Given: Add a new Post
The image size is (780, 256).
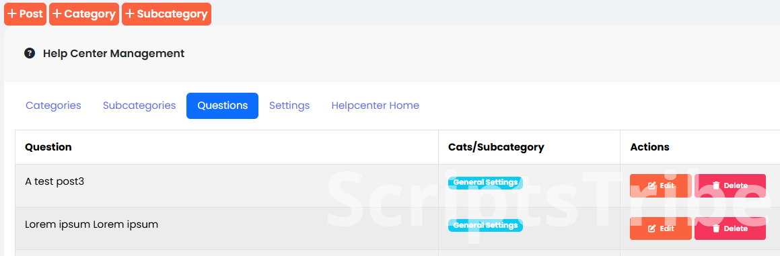Looking at the screenshot, I should click(26, 14).
